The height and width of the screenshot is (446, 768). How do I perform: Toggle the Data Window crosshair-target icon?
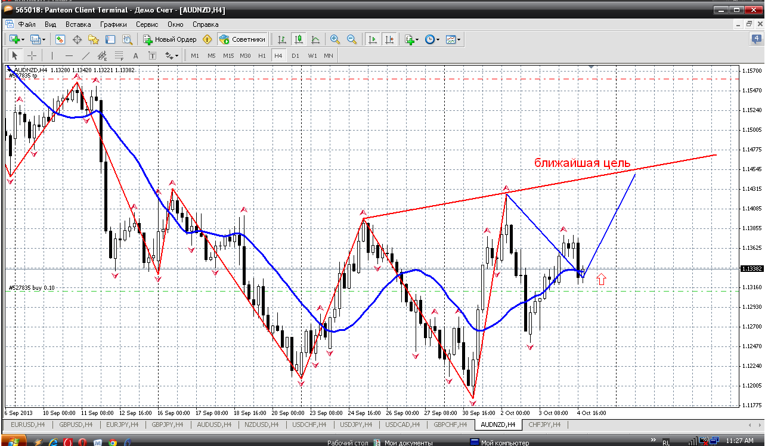[x=77, y=39]
